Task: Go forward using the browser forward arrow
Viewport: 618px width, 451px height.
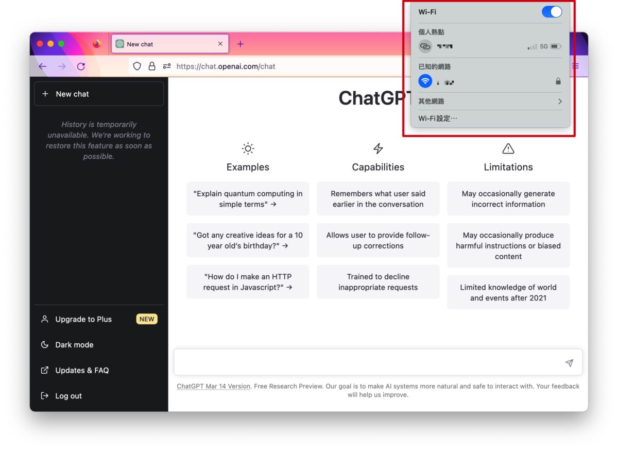Action: point(62,66)
